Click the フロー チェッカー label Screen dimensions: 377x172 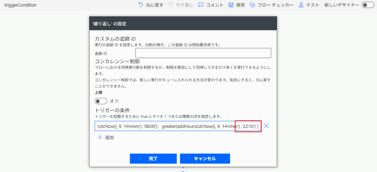click(x=275, y=5)
